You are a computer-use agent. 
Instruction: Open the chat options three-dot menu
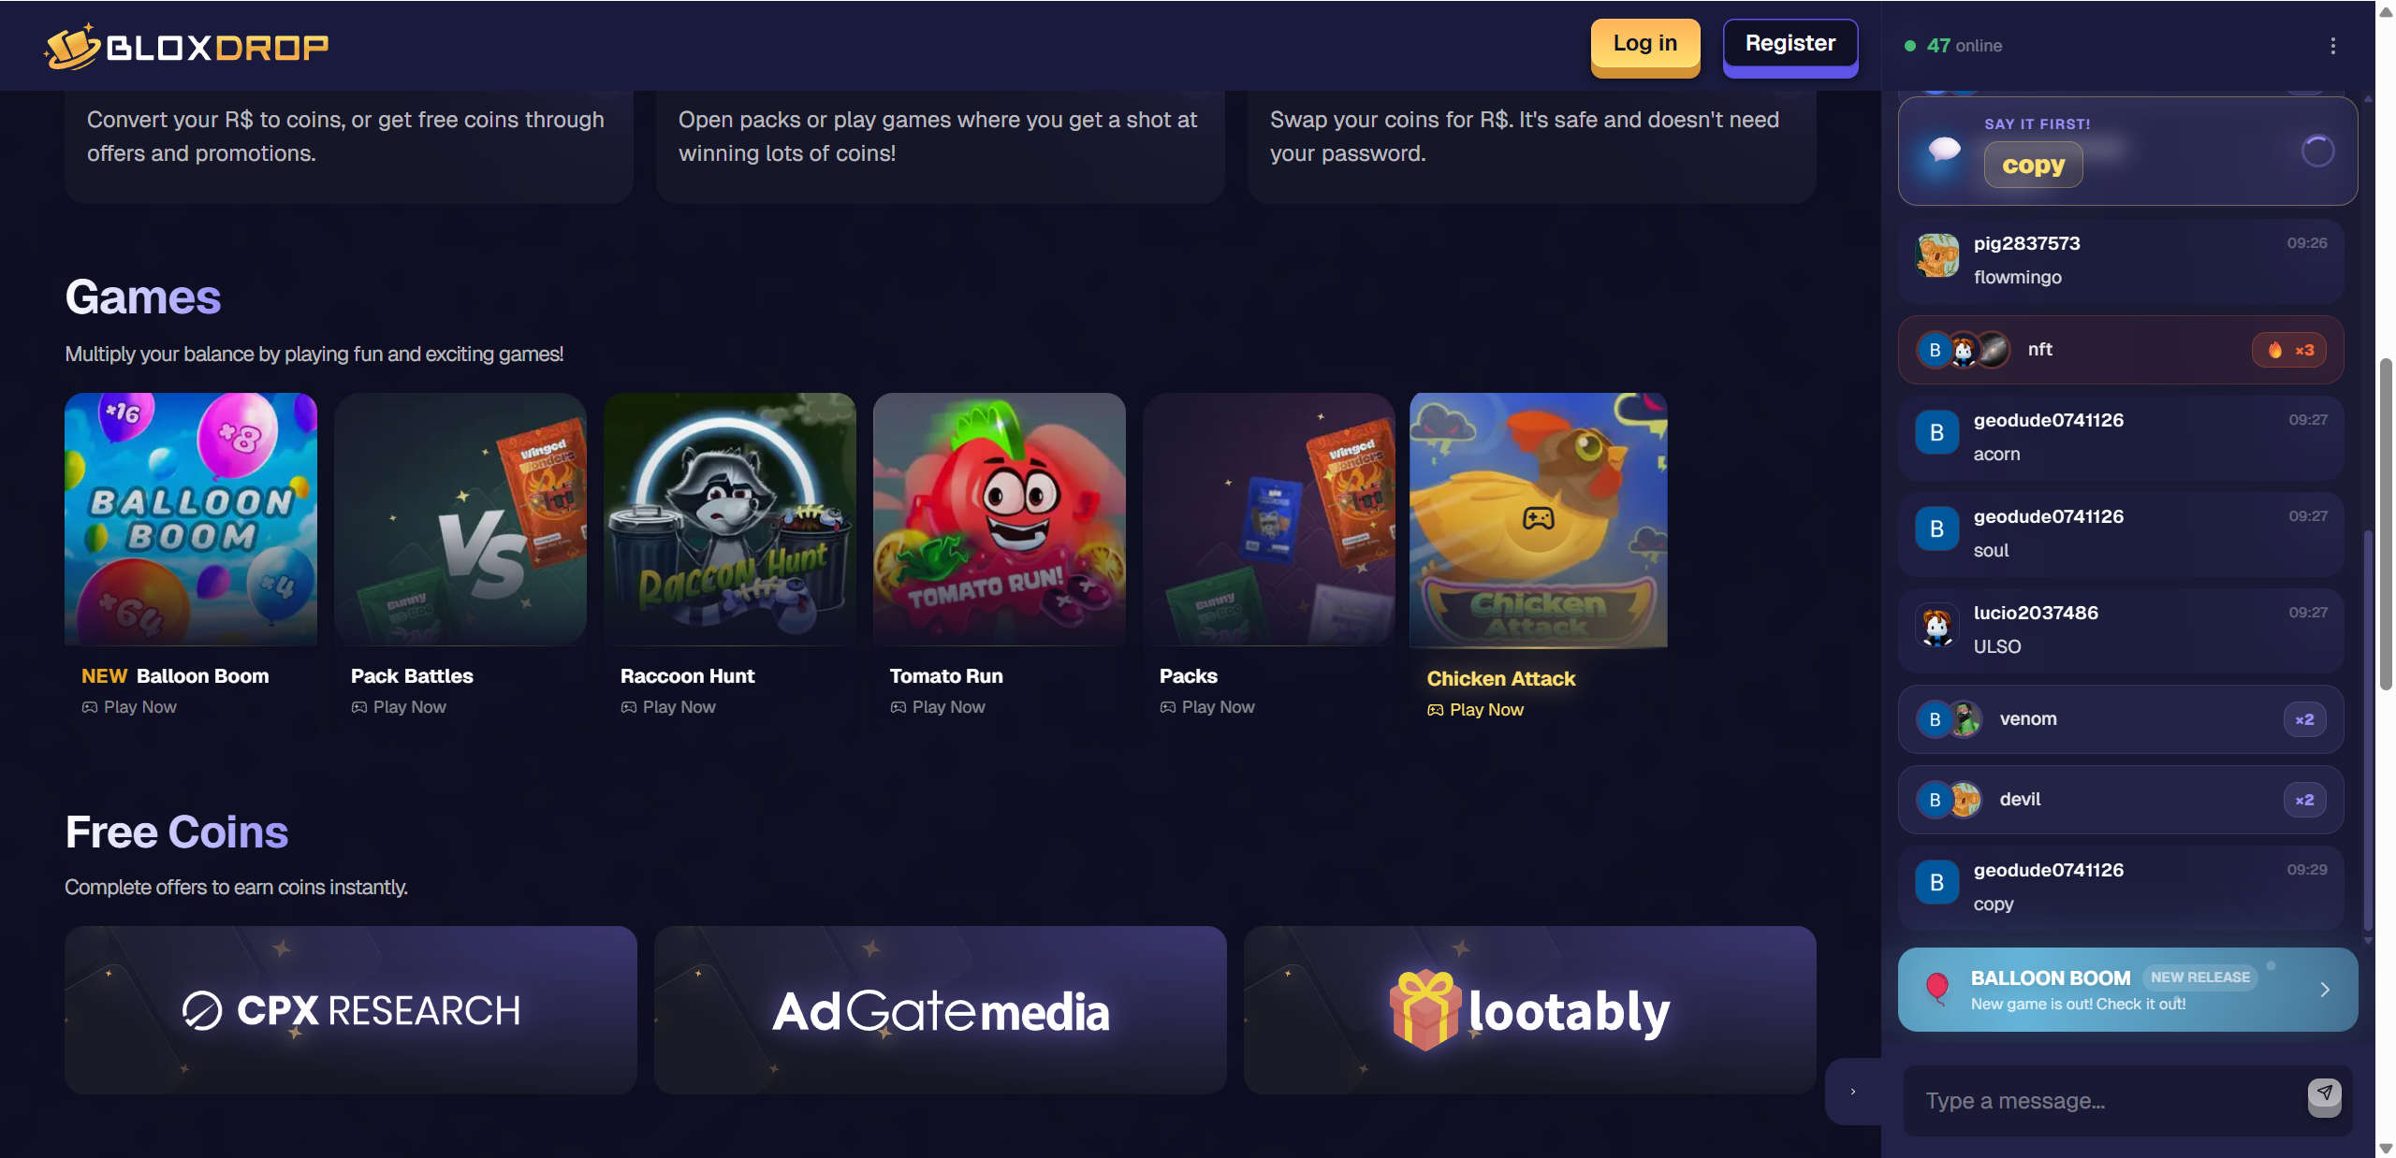2332,46
